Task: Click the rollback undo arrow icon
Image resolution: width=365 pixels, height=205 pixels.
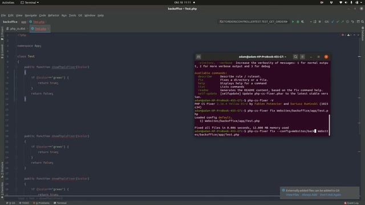Action: (x=352, y=22)
